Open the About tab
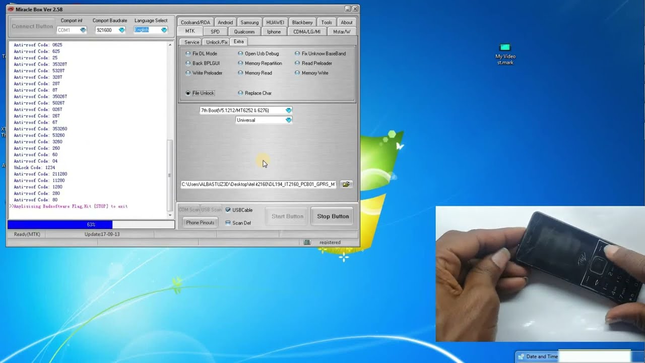This screenshot has width=645, height=363. [x=347, y=22]
